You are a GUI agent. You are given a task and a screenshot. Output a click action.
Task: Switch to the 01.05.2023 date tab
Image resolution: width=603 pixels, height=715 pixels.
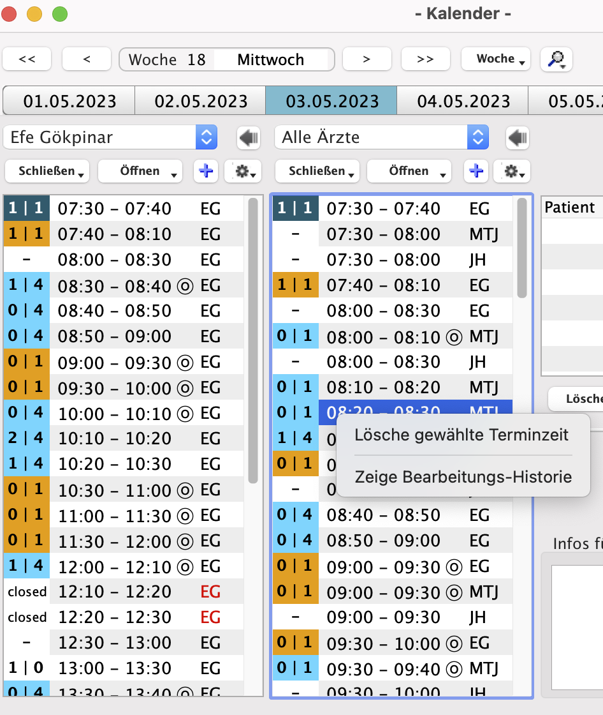69,101
